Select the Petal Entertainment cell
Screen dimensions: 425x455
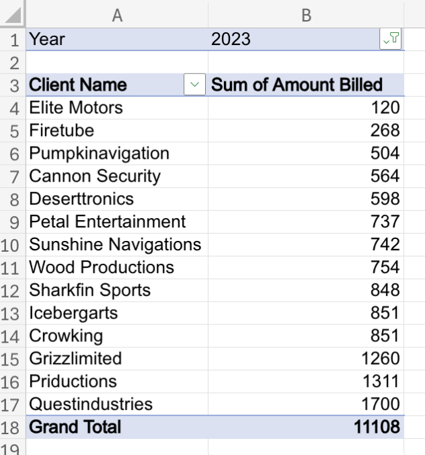click(x=117, y=221)
